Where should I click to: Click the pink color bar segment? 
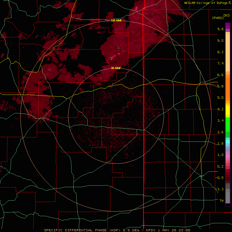228,156
